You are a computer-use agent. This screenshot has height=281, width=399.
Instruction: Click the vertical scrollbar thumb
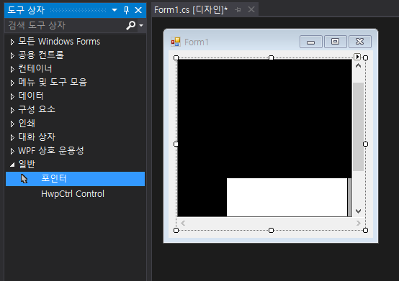coord(358,126)
